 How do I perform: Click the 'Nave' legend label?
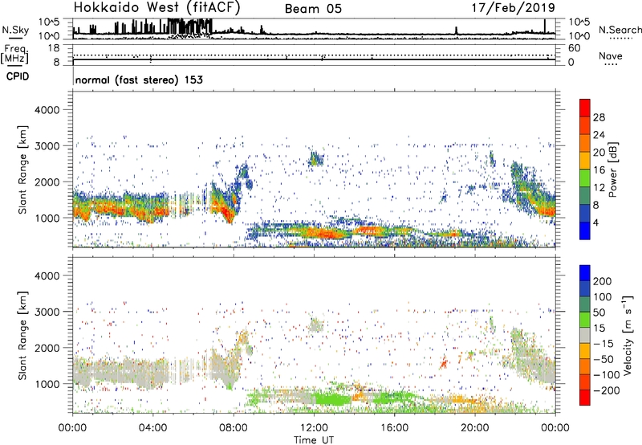pyautogui.click(x=611, y=55)
